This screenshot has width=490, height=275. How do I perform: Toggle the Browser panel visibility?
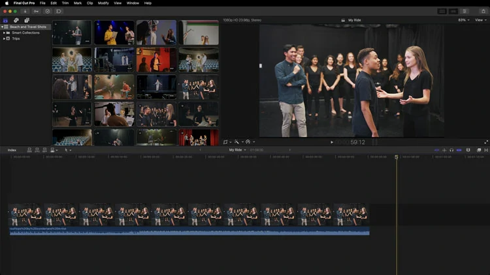pos(442,11)
